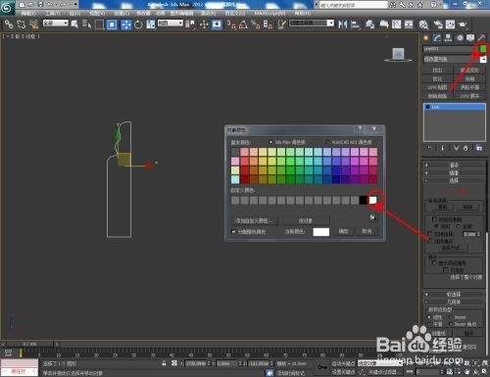Viewport: 490px width, 377px height.
Task: Click the Unlink Selection tool
Action: pyautogui.click(x=22, y=24)
